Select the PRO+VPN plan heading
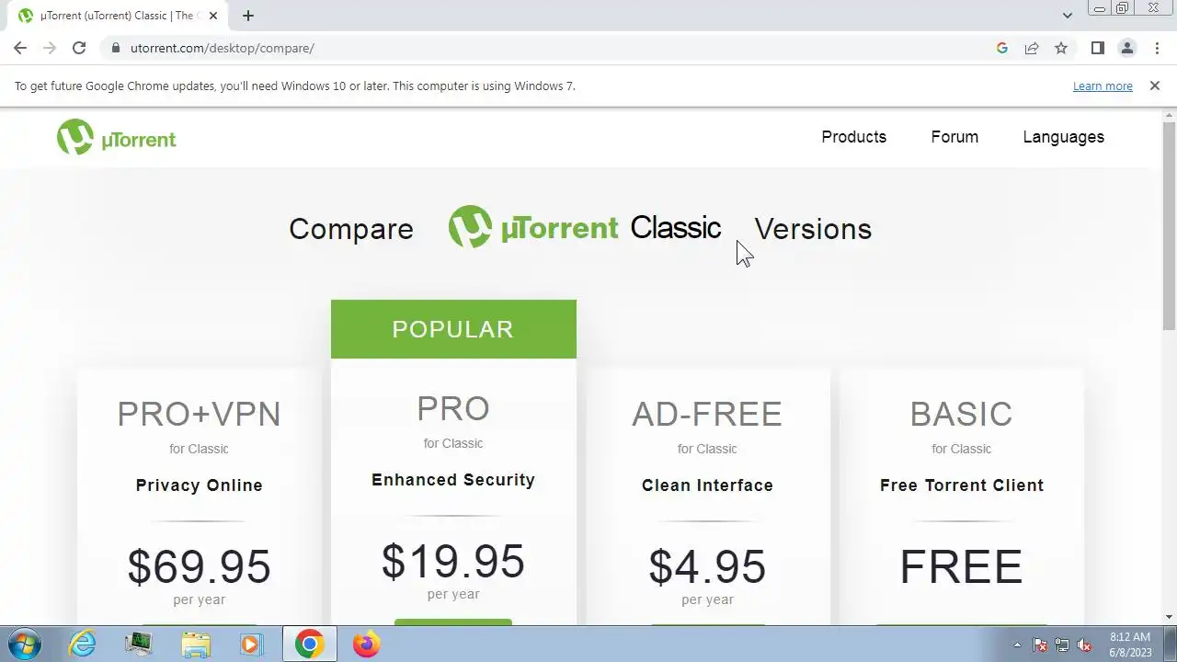The width and height of the screenshot is (1177, 662). click(x=199, y=414)
